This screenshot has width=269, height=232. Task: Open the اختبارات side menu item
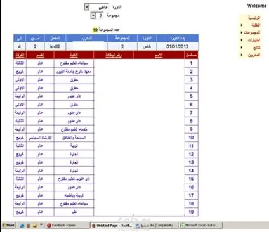tap(254, 40)
